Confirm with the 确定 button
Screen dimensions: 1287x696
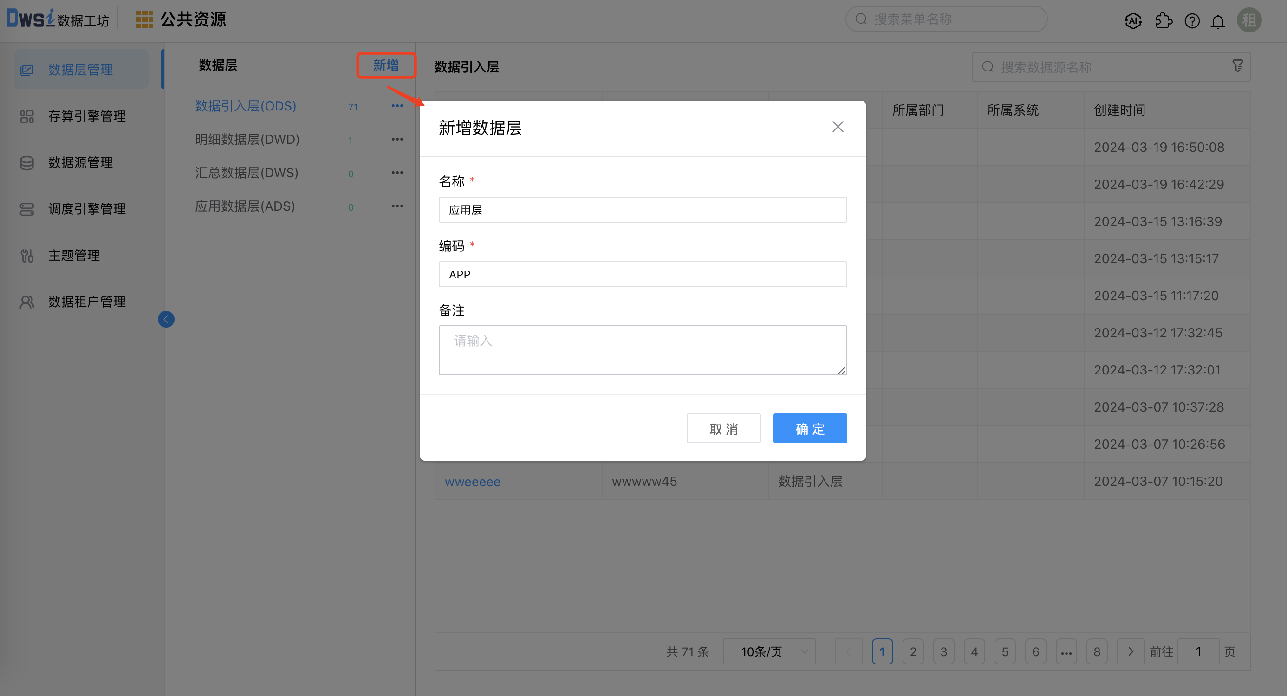pyautogui.click(x=810, y=428)
